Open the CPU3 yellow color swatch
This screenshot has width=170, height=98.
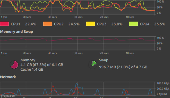[90, 24]
